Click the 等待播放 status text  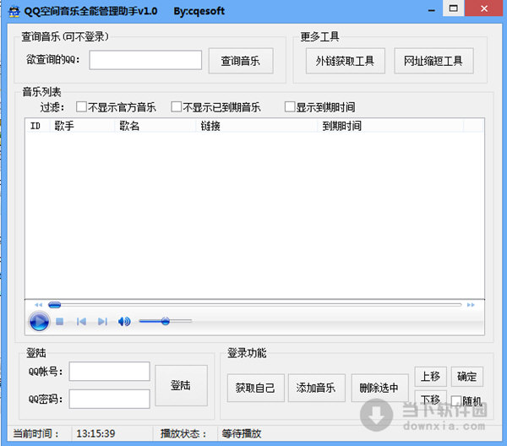click(242, 433)
